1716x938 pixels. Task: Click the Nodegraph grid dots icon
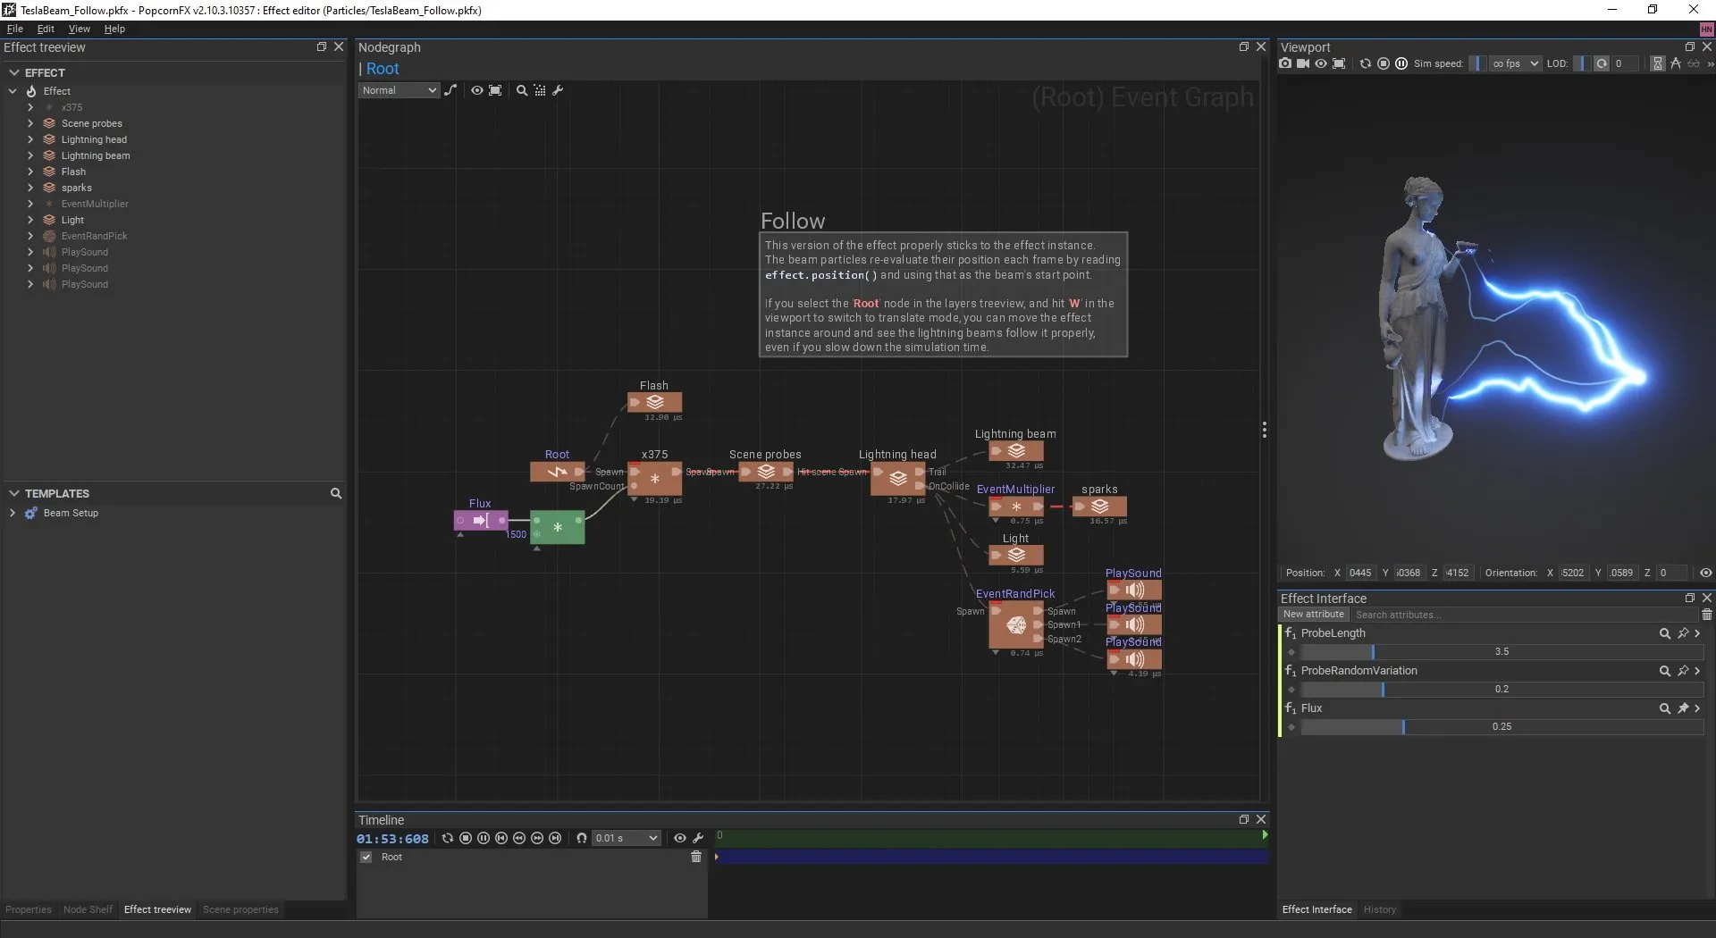[x=540, y=90]
